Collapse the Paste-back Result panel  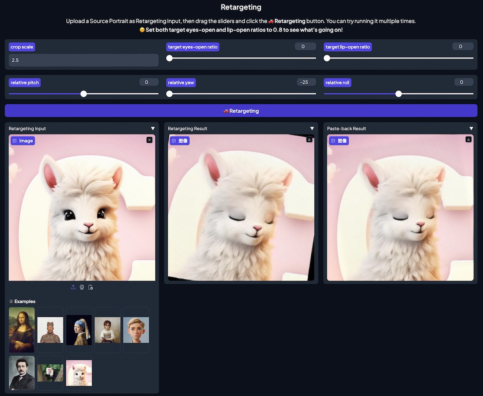click(x=471, y=129)
